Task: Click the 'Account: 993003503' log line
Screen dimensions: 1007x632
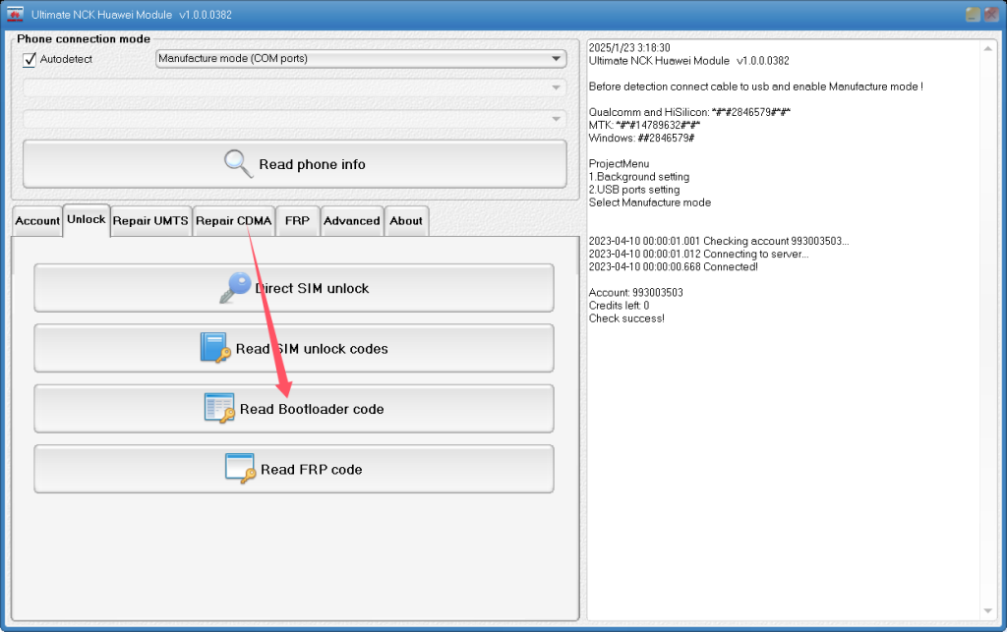Action: click(x=636, y=293)
